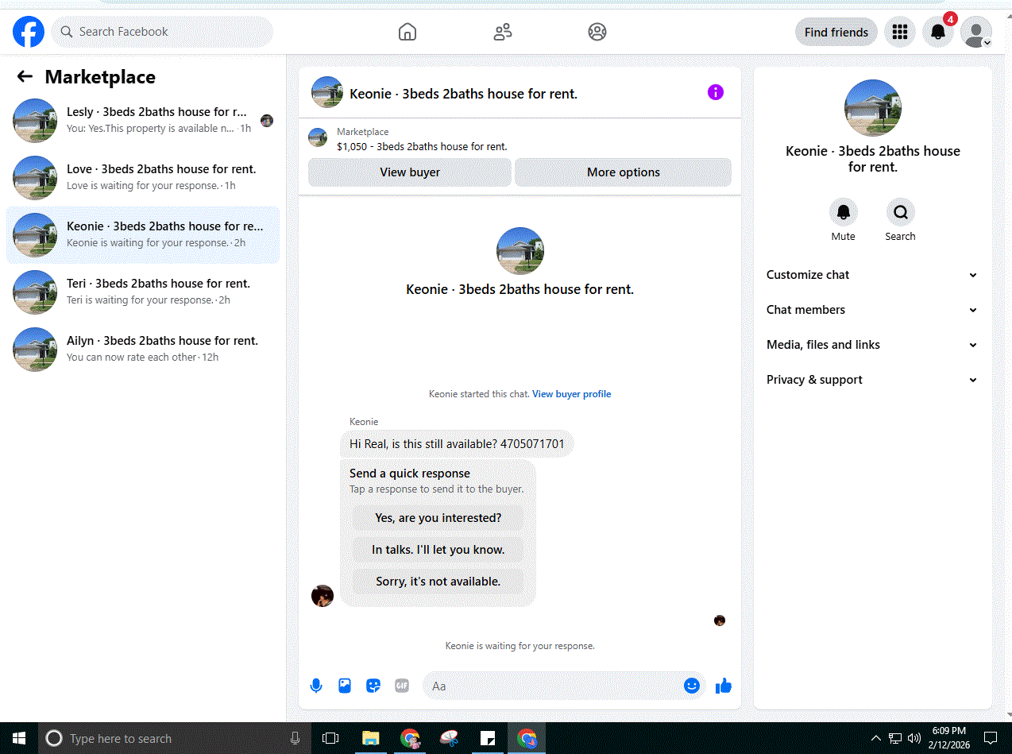
Task: Click the Windows taskbar search box
Action: (174, 738)
